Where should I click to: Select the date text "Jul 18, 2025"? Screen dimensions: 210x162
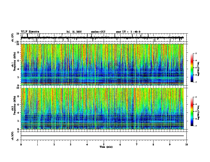pyautogui.click(x=74, y=32)
